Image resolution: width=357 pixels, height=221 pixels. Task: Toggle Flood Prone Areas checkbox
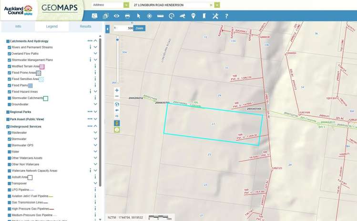click(x=10, y=73)
